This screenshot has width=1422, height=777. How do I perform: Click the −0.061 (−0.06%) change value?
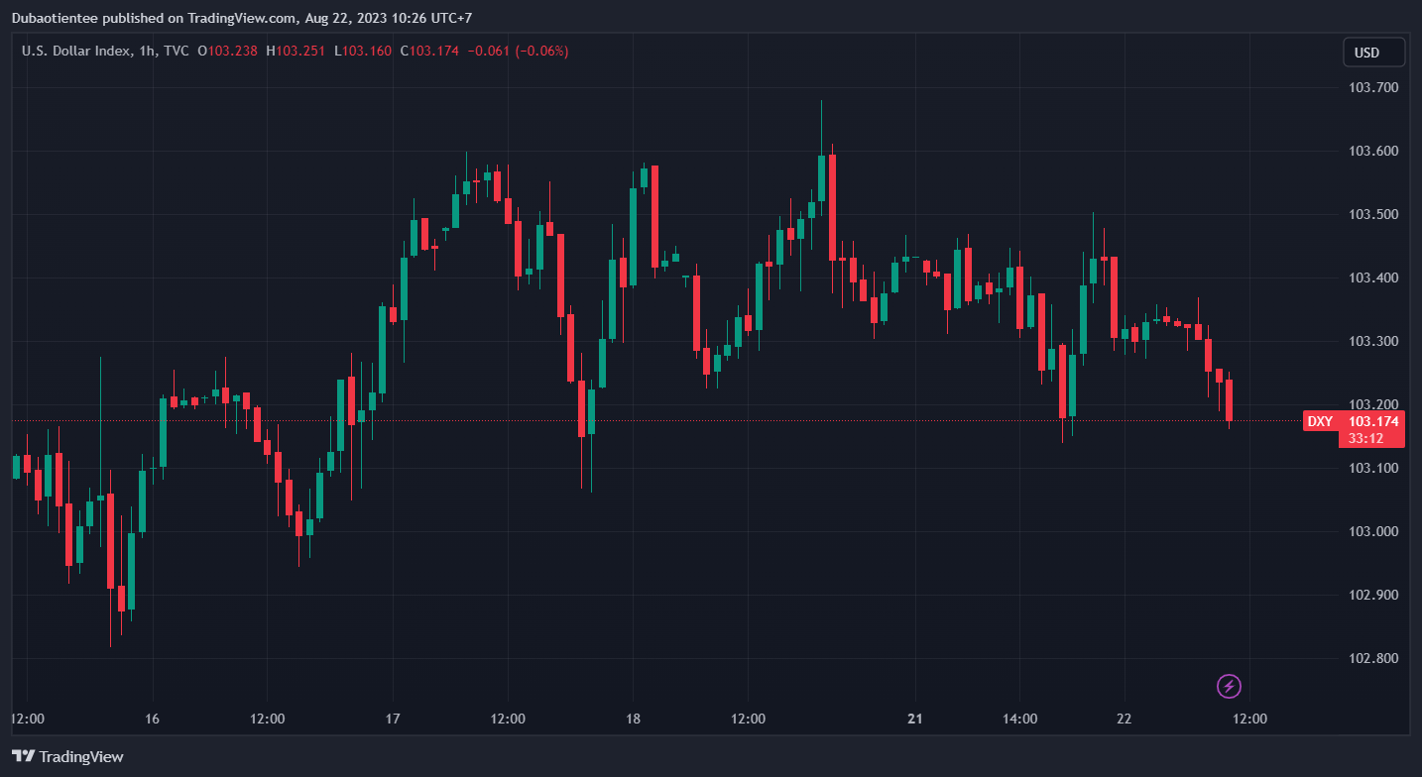[517, 51]
